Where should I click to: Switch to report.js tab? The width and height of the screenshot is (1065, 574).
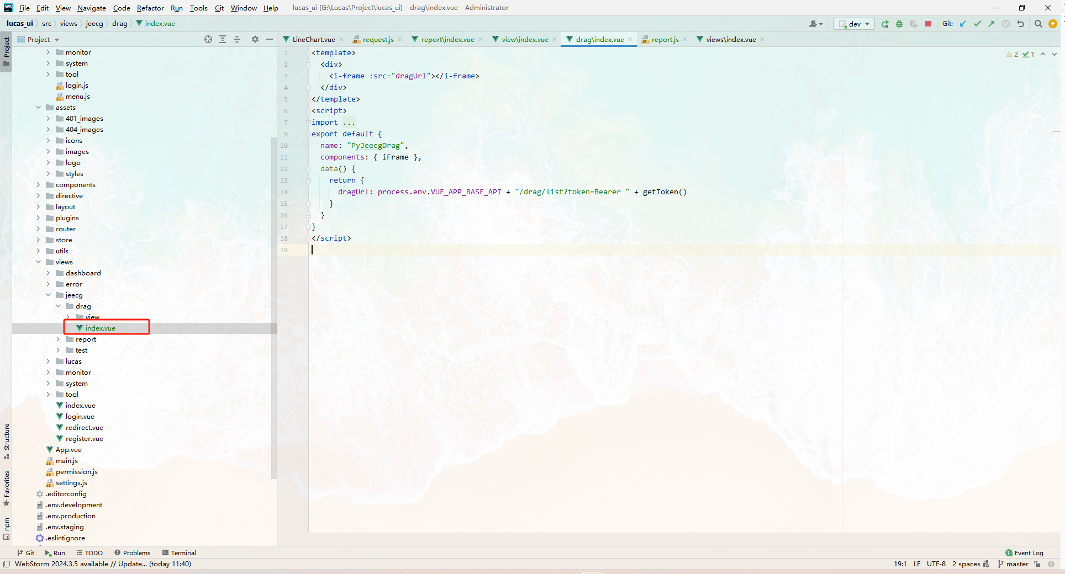pos(665,39)
